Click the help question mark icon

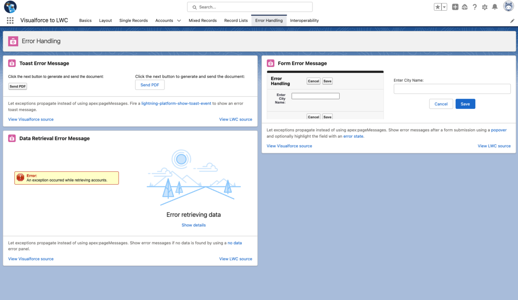click(x=474, y=7)
